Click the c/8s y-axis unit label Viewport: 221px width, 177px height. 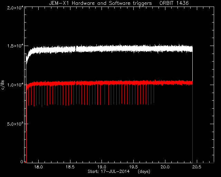3,85
